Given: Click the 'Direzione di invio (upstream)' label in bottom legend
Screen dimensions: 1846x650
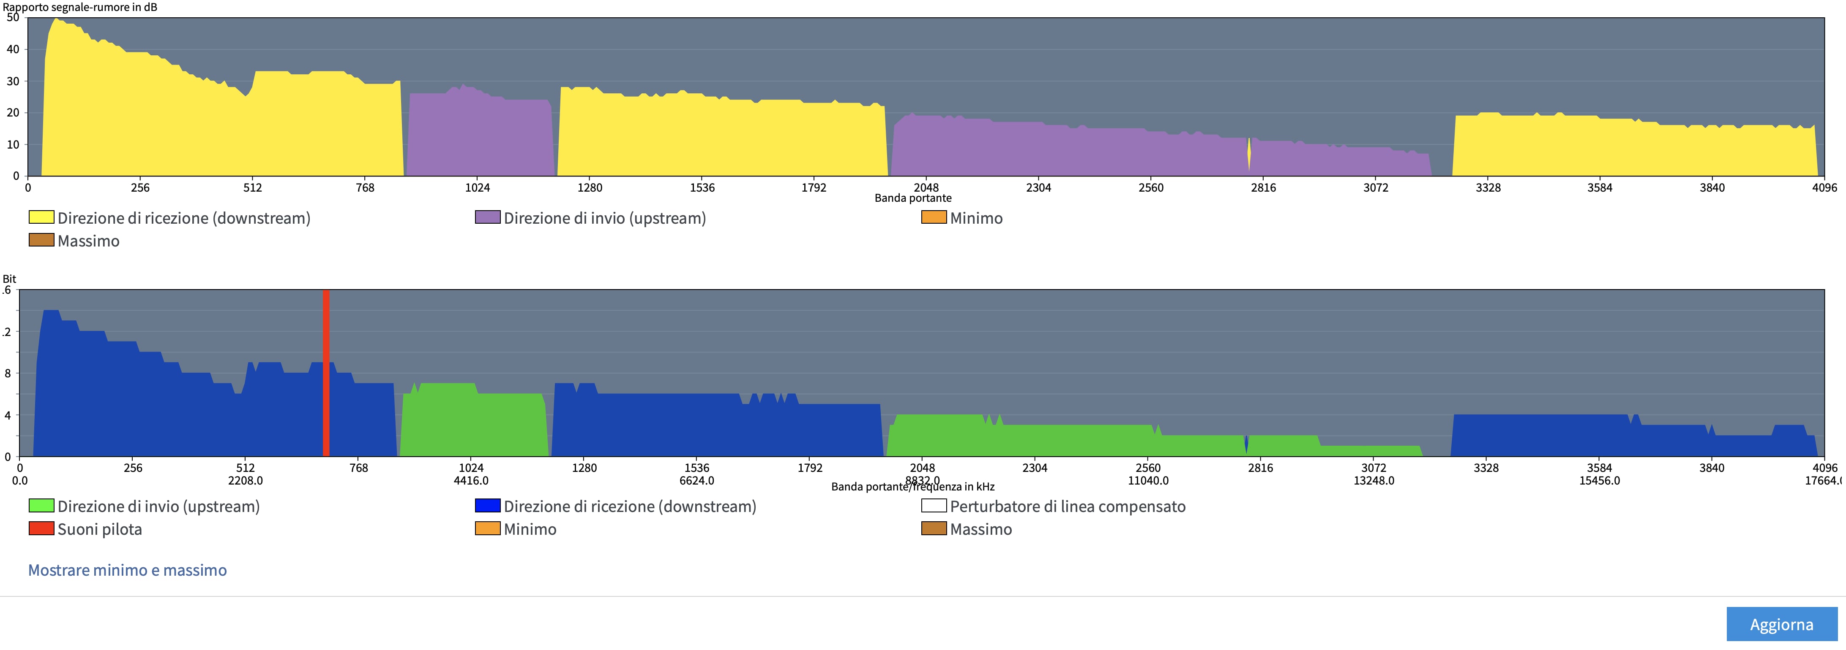Looking at the screenshot, I should click(158, 506).
